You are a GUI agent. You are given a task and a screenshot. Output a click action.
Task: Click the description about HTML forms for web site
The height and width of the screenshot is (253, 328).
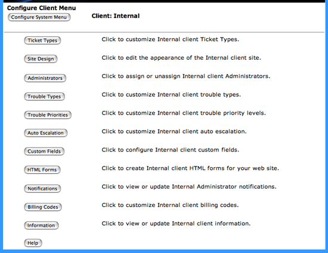[190, 168]
